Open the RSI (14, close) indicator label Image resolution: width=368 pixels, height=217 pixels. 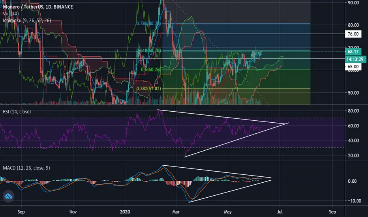[17, 112]
